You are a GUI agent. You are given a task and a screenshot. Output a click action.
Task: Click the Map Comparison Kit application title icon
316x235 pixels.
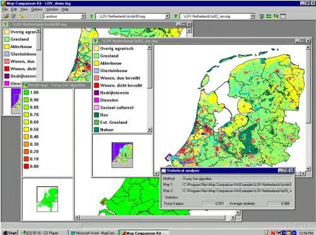pyautogui.click(x=4, y=3)
